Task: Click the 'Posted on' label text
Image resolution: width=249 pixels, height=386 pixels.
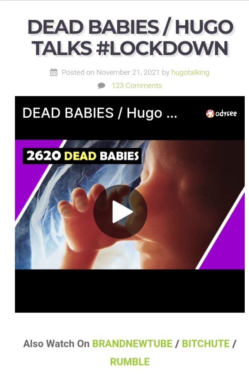Action: point(78,72)
